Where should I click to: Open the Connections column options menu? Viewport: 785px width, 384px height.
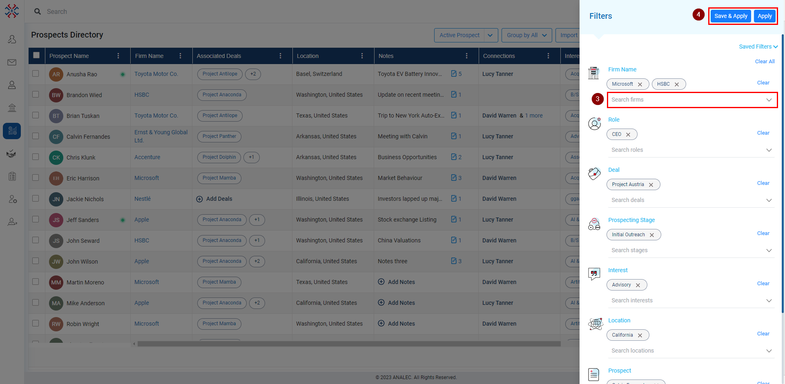click(x=549, y=56)
